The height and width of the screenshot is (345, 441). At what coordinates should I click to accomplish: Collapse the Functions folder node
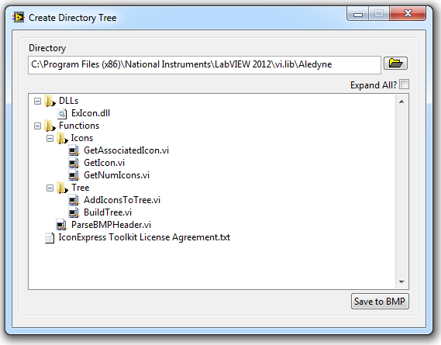click(37, 126)
